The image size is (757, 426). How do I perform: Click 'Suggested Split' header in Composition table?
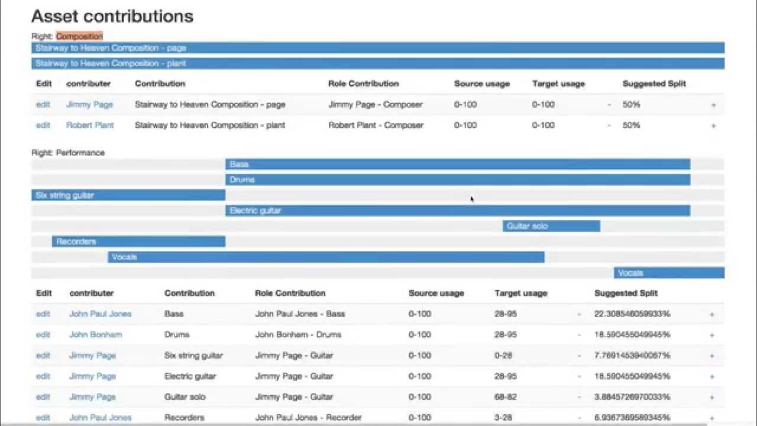tap(655, 83)
